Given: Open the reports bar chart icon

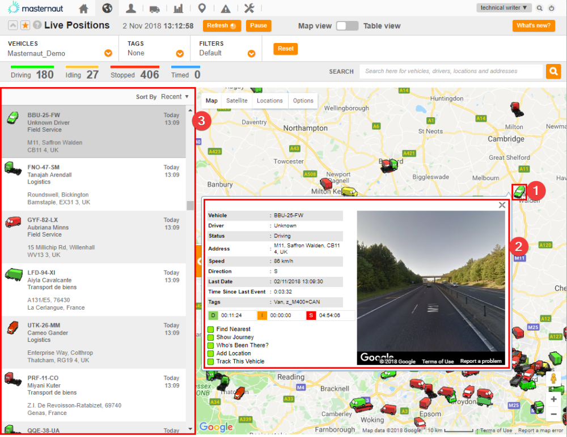Looking at the screenshot, I should (178, 8).
